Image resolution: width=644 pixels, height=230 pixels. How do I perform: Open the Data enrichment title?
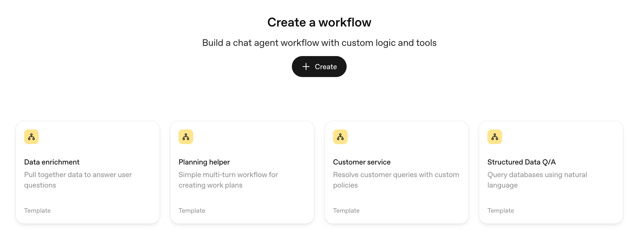pyautogui.click(x=52, y=162)
